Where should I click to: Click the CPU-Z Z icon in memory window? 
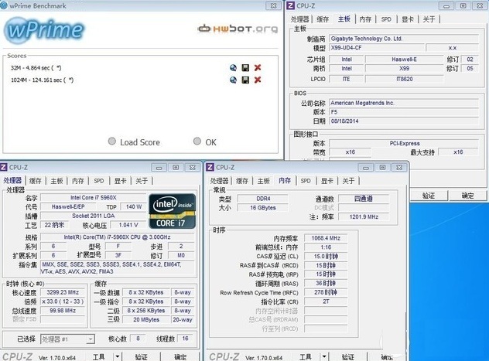tap(210, 167)
